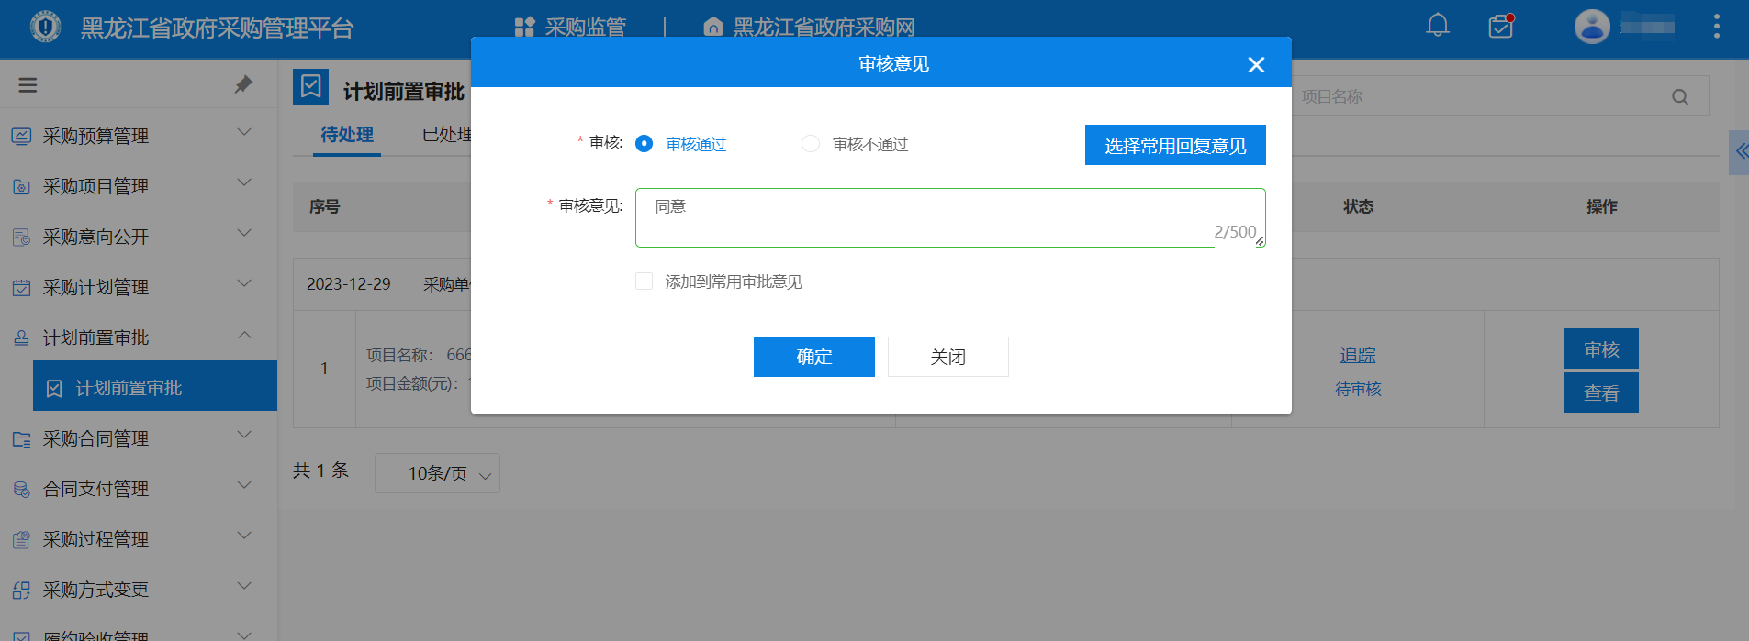
Task: Click the 计划前置审批 parent menu stamp icon
Action: tap(21, 338)
